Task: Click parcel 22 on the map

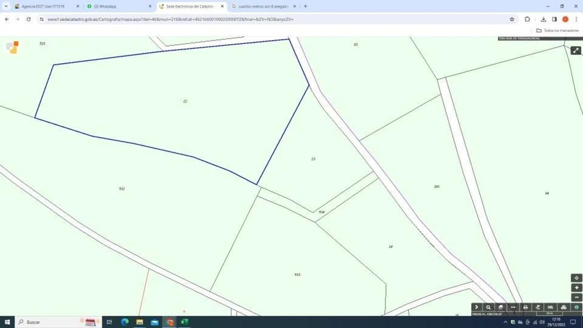Action: 185,102
